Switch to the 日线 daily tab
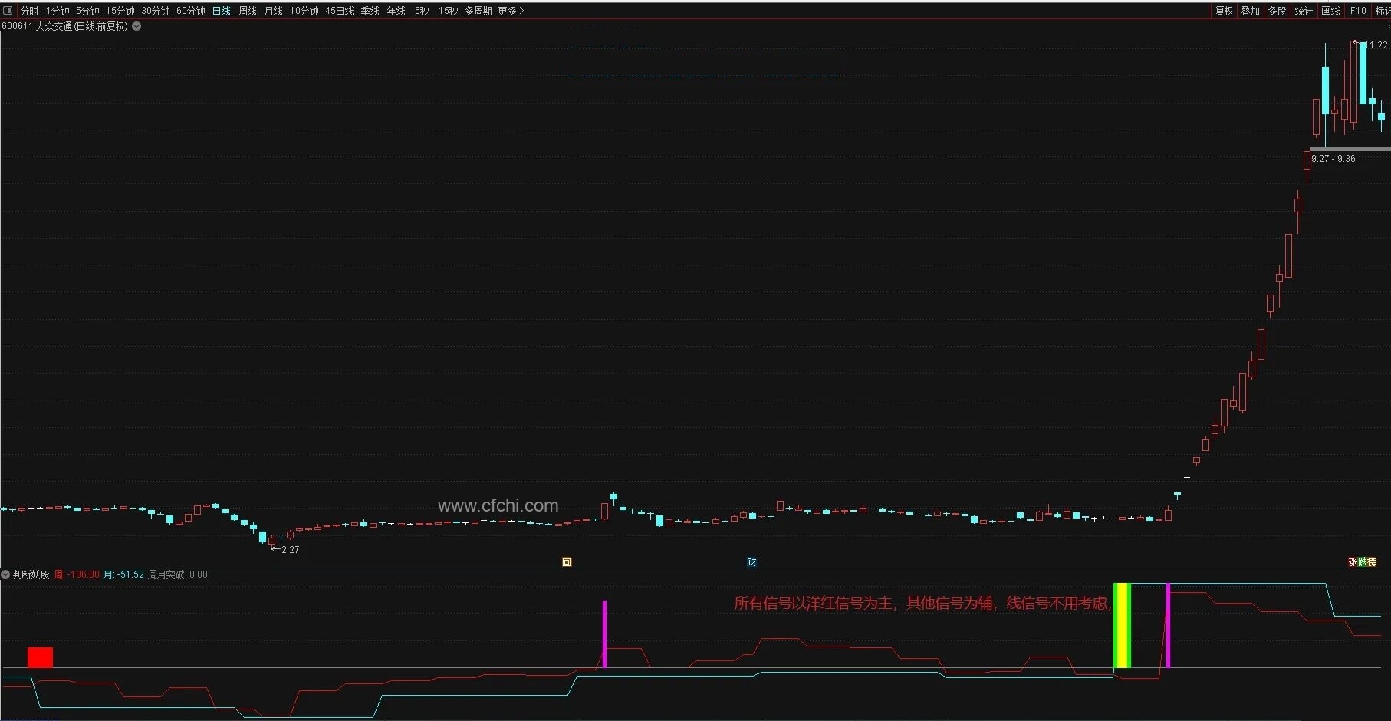Viewport: 1391px width, 721px height. pyautogui.click(x=222, y=11)
